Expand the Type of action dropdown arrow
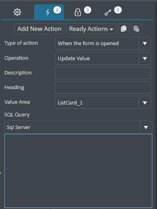 (145, 44)
